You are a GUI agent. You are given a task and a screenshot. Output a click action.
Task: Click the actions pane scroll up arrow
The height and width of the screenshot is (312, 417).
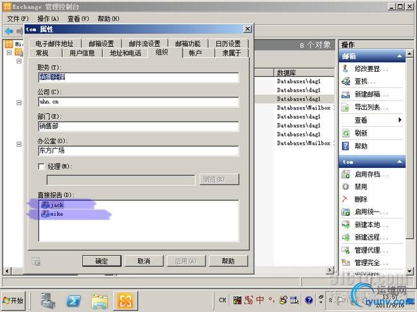[409, 54]
